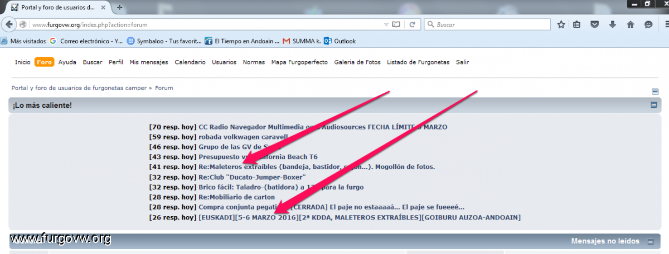
Task: Open 'robada volkwagen caravell' topic link
Action: pos(243,137)
